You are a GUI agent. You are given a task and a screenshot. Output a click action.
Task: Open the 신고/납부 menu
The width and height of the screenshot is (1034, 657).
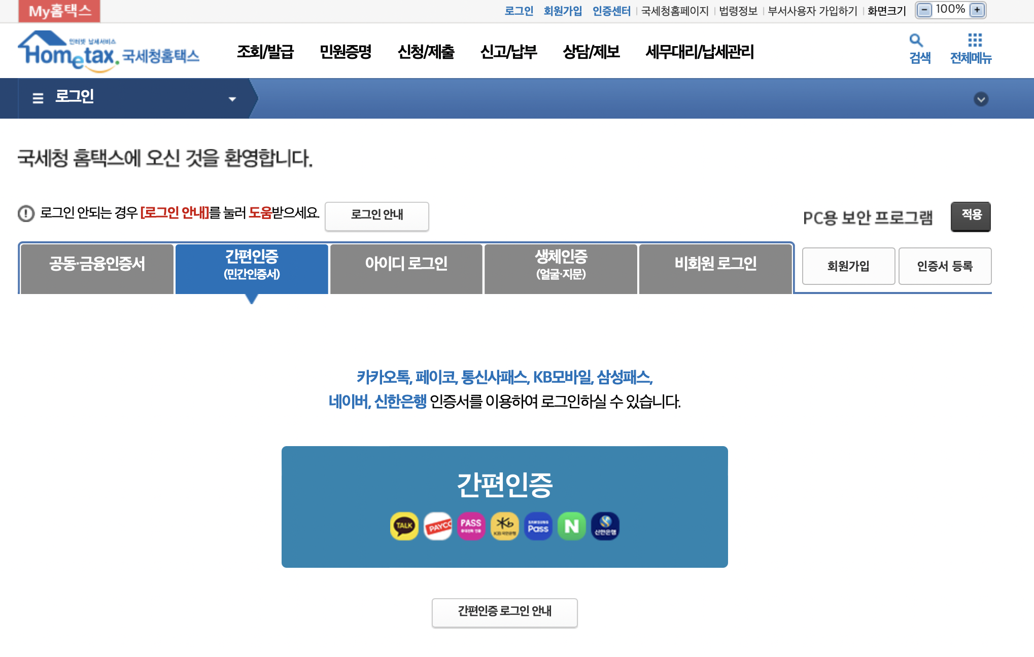tap(508, 52)
